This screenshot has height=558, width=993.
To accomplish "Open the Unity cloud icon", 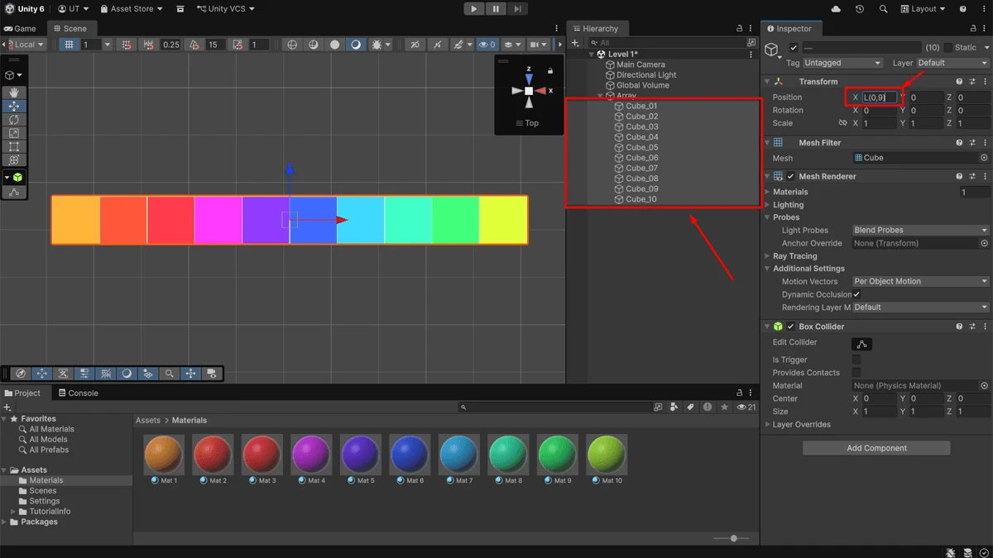I will tap(836, 9).
